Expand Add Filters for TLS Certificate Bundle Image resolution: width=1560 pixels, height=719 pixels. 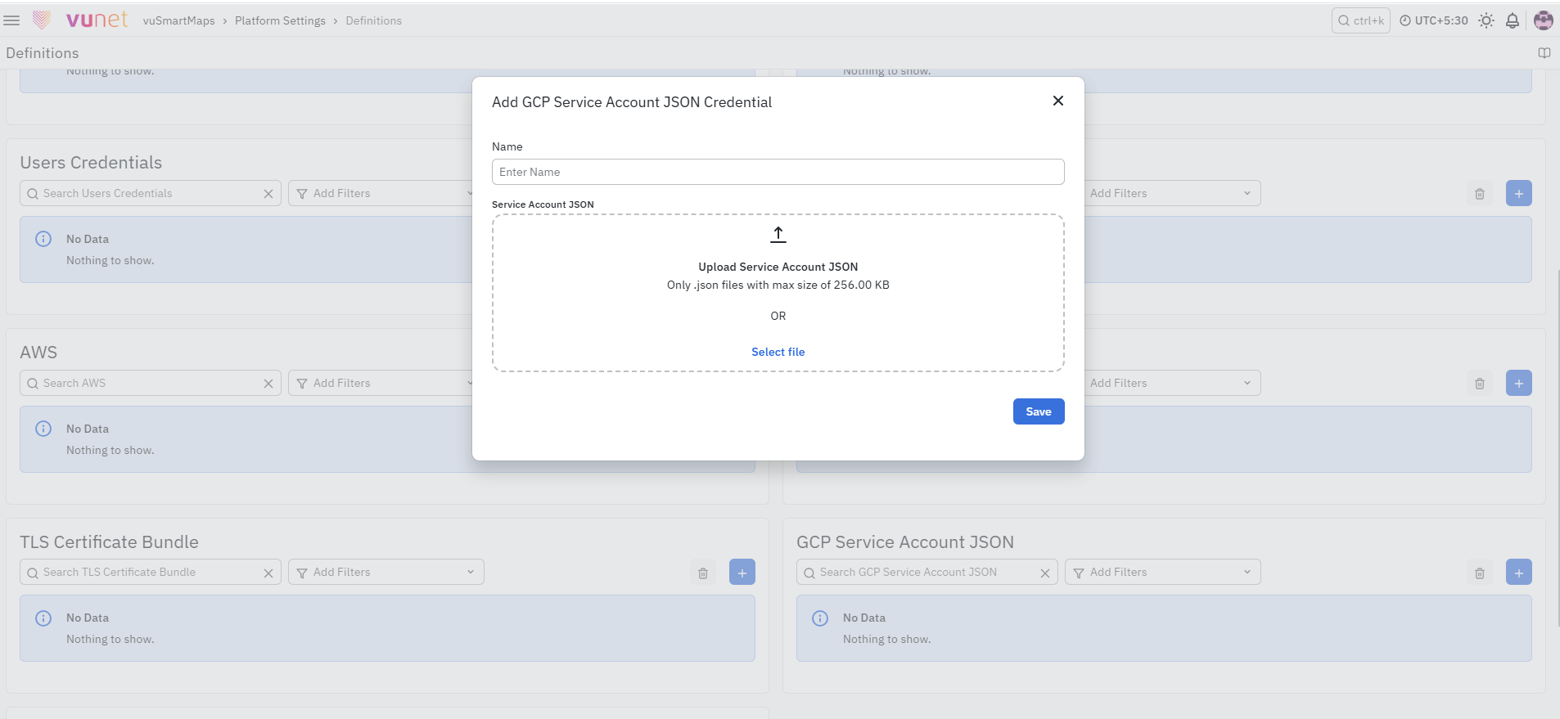click(385, 572)
